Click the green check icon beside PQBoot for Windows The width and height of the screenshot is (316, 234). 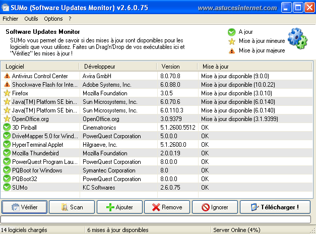[x=7, y=170]
